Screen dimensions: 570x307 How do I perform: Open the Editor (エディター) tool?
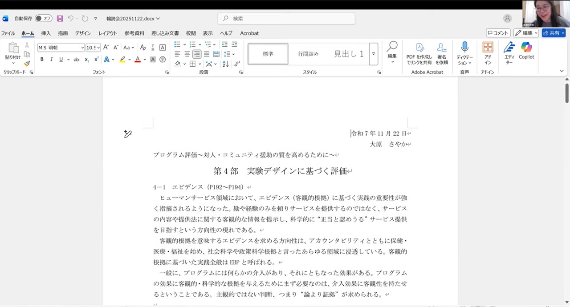509,51
